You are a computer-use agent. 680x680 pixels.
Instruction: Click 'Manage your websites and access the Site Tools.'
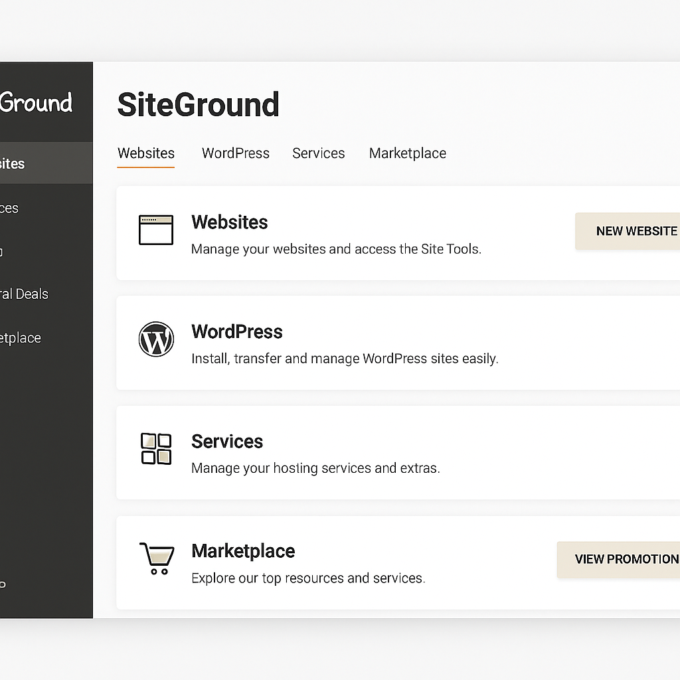tap(336, 250)
